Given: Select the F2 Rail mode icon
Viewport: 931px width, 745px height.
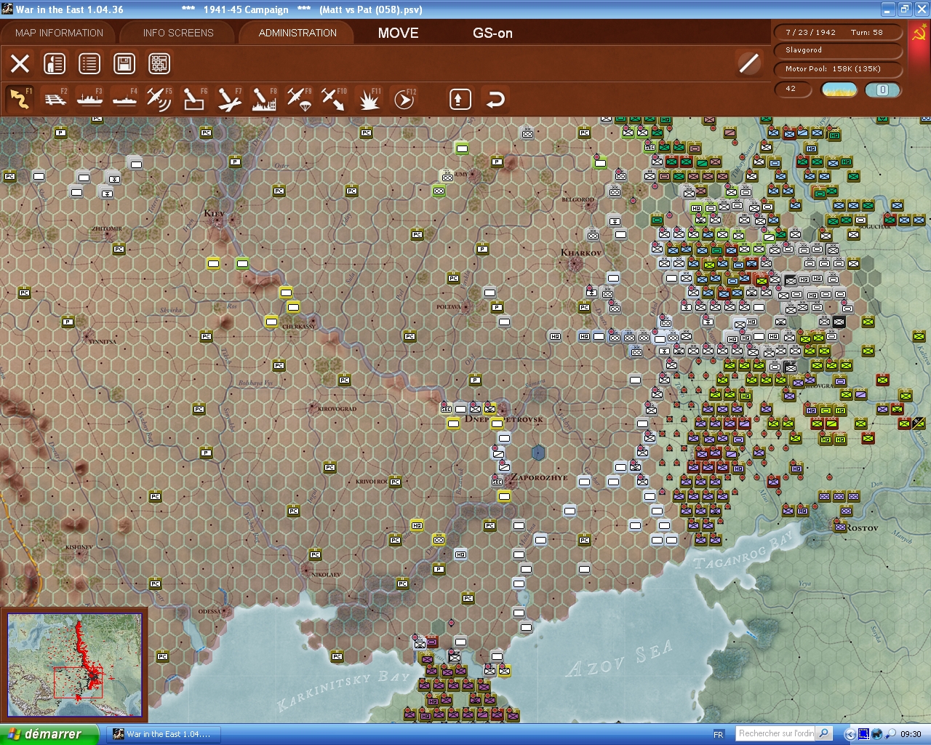Looking at the screenshot, I should [55, 99].
